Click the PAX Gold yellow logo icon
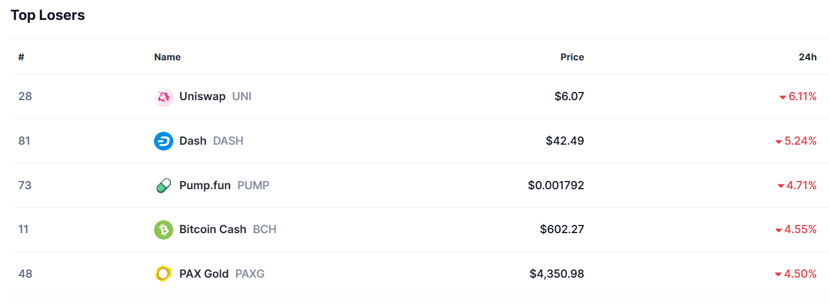The height and width of the screenshot is (304, 829). [163, 274]
